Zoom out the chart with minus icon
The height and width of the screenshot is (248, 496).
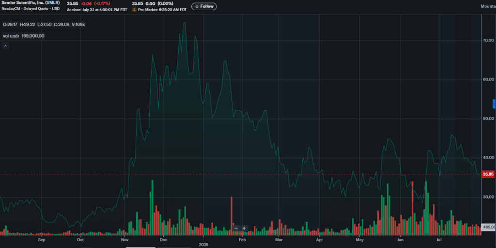tap(236, 228)
